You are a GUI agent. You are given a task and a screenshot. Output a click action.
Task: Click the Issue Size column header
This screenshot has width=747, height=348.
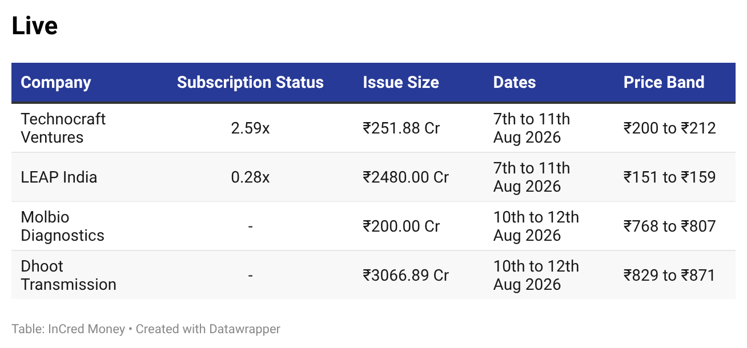[401, 82]
